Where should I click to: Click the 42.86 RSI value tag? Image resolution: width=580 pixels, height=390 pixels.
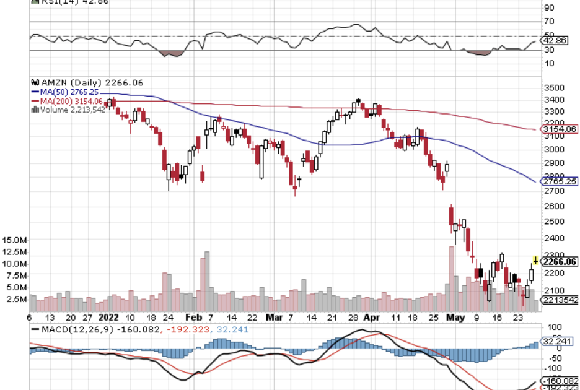(556, 41)
